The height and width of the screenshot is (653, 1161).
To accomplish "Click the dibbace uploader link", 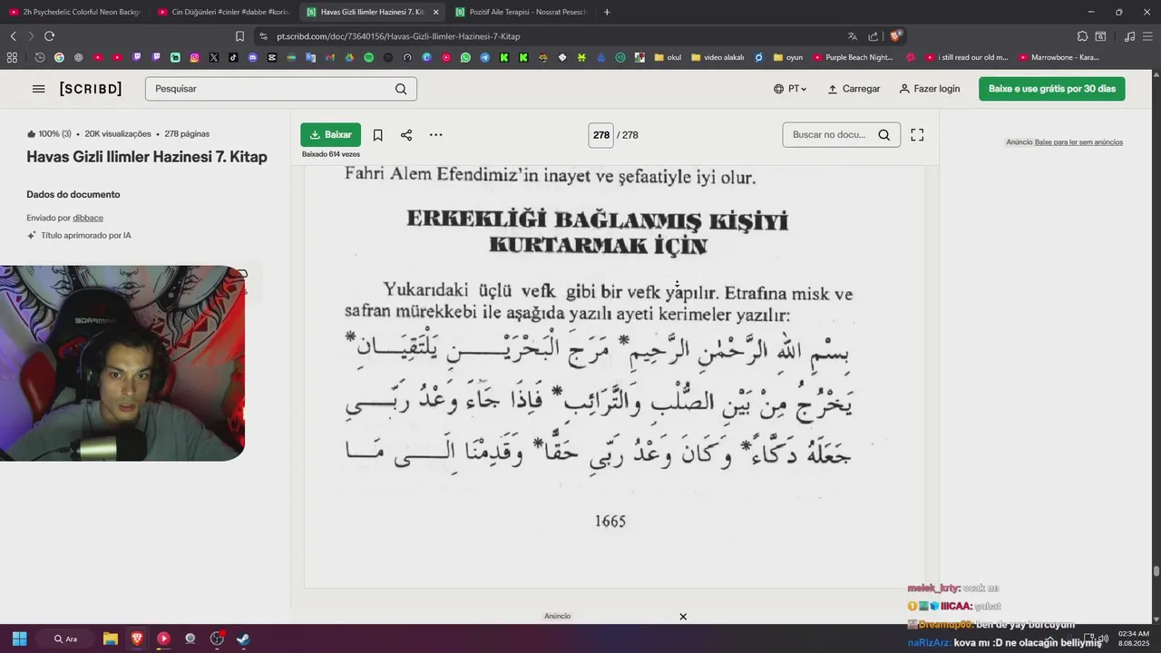I will click(x=88, y=218).
